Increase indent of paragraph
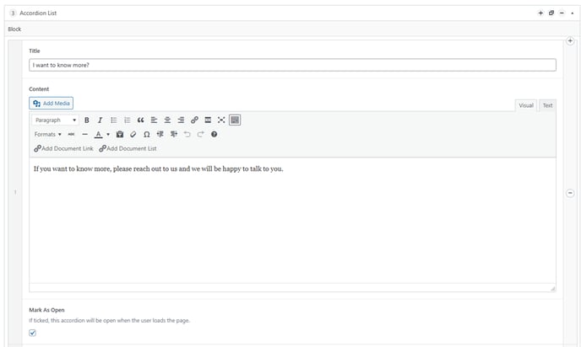This screenshot has width=581, height=347. (x=174, y=134)
